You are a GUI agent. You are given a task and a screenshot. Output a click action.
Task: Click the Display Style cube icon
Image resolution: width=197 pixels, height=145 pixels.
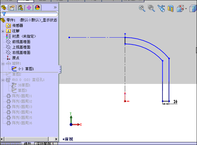(193, 8)
